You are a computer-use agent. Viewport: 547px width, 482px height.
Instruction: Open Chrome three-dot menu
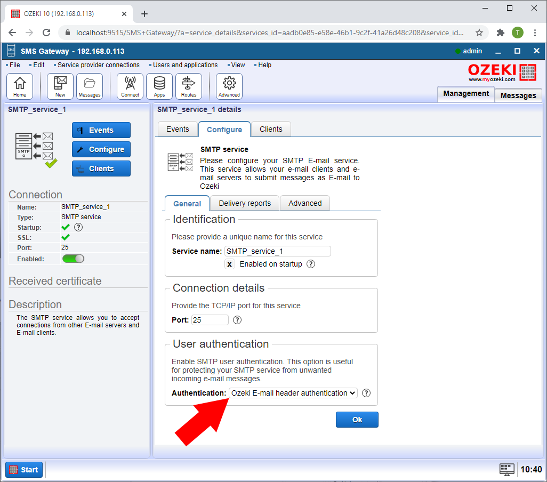535,33
